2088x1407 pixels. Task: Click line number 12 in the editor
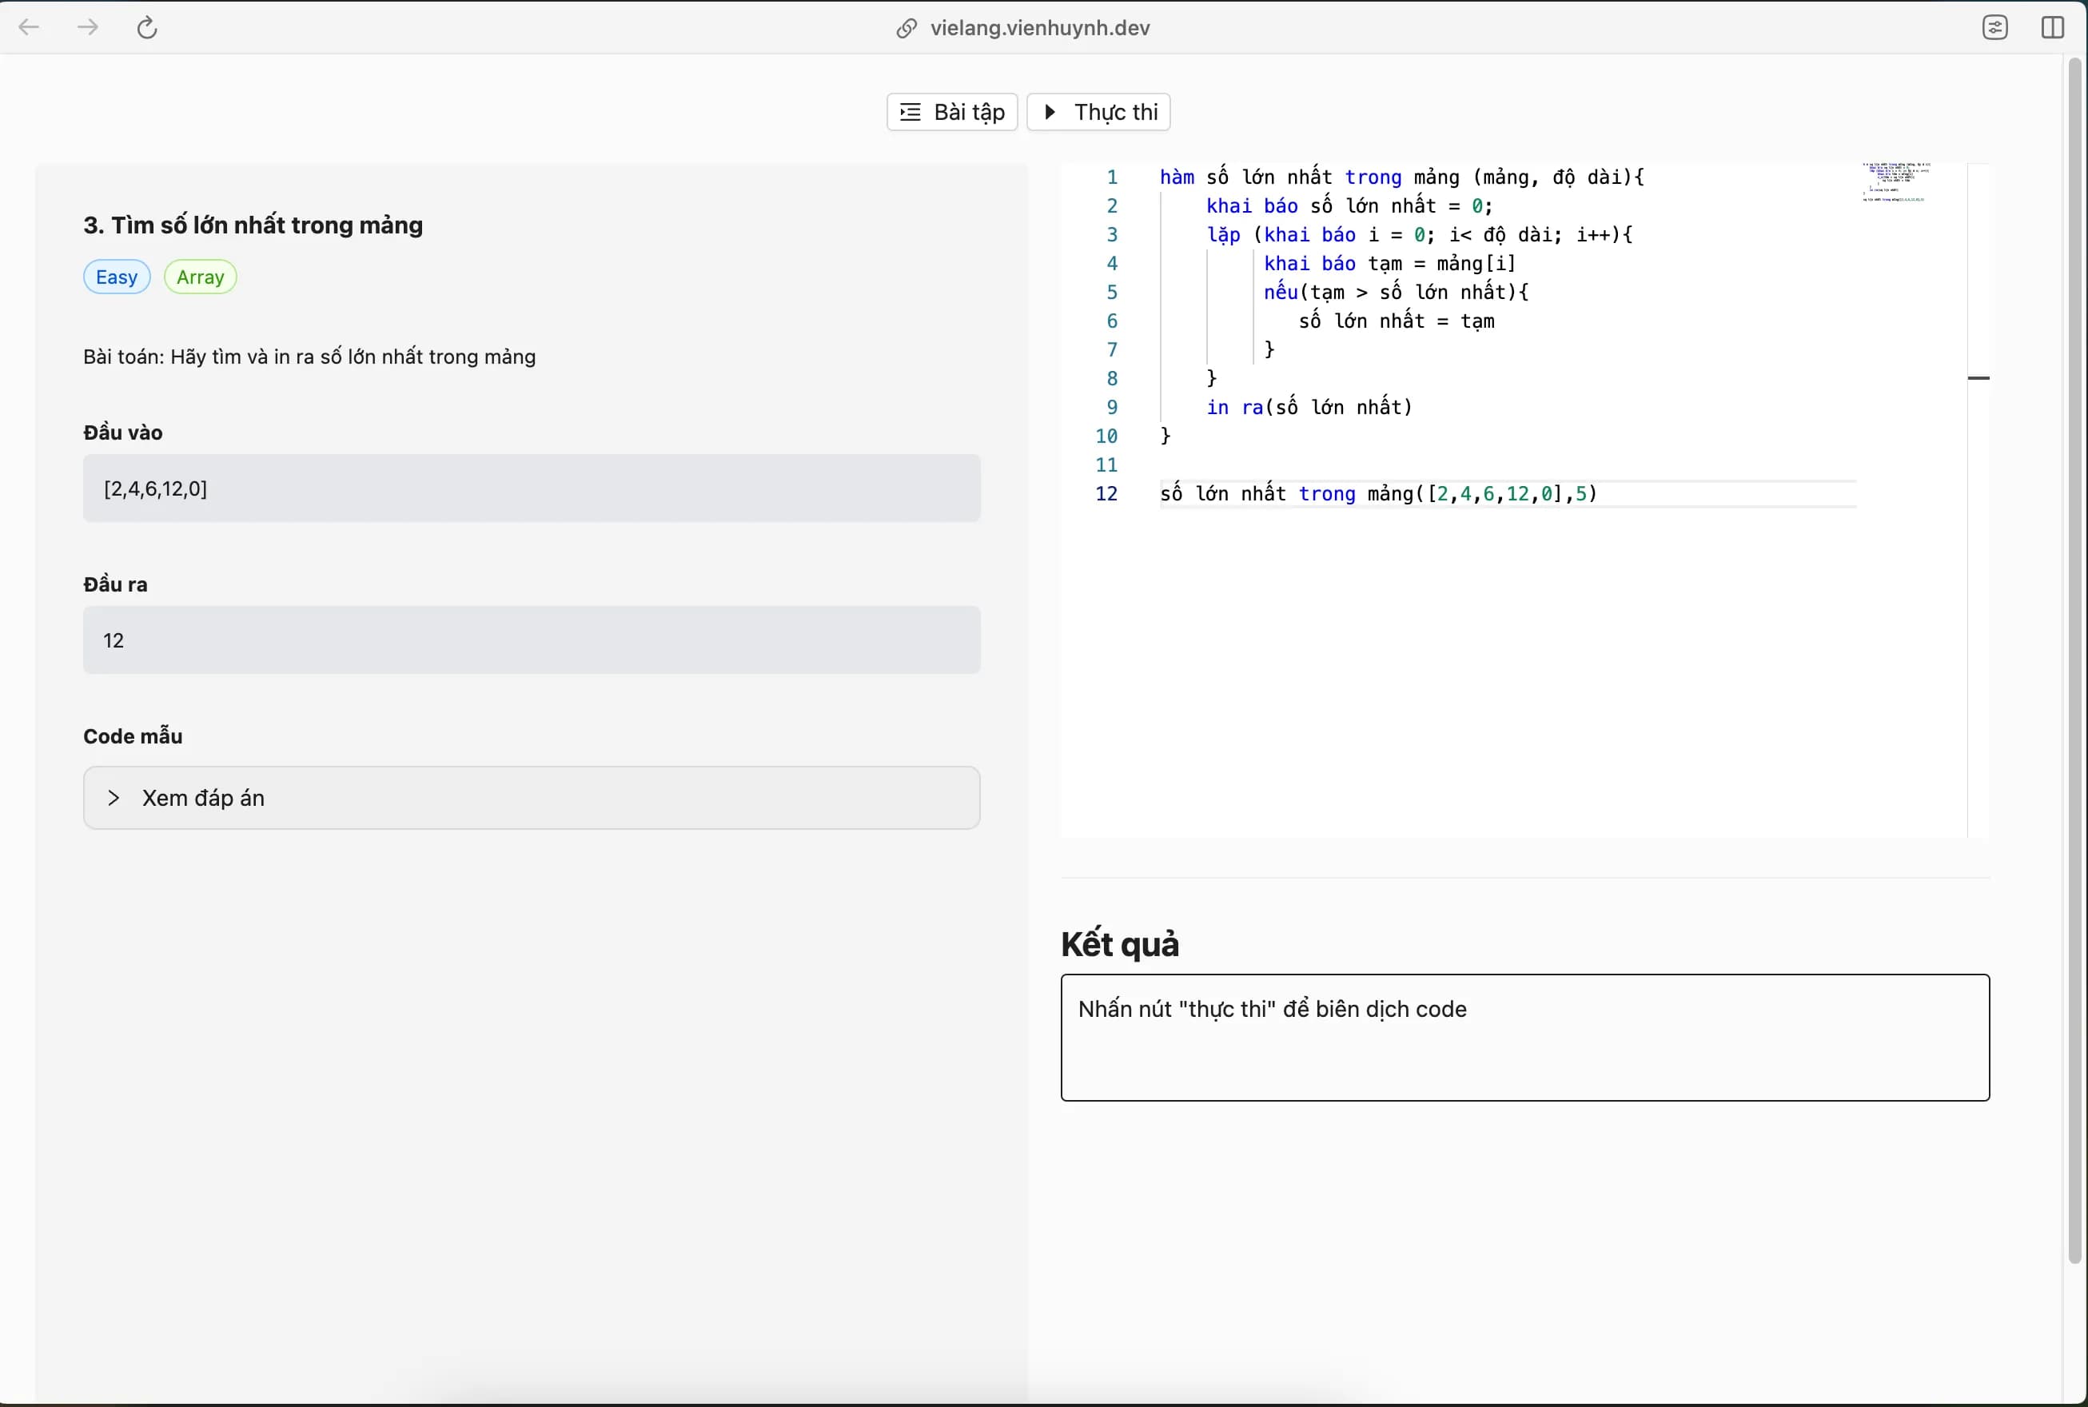(x=1106, y=493)
